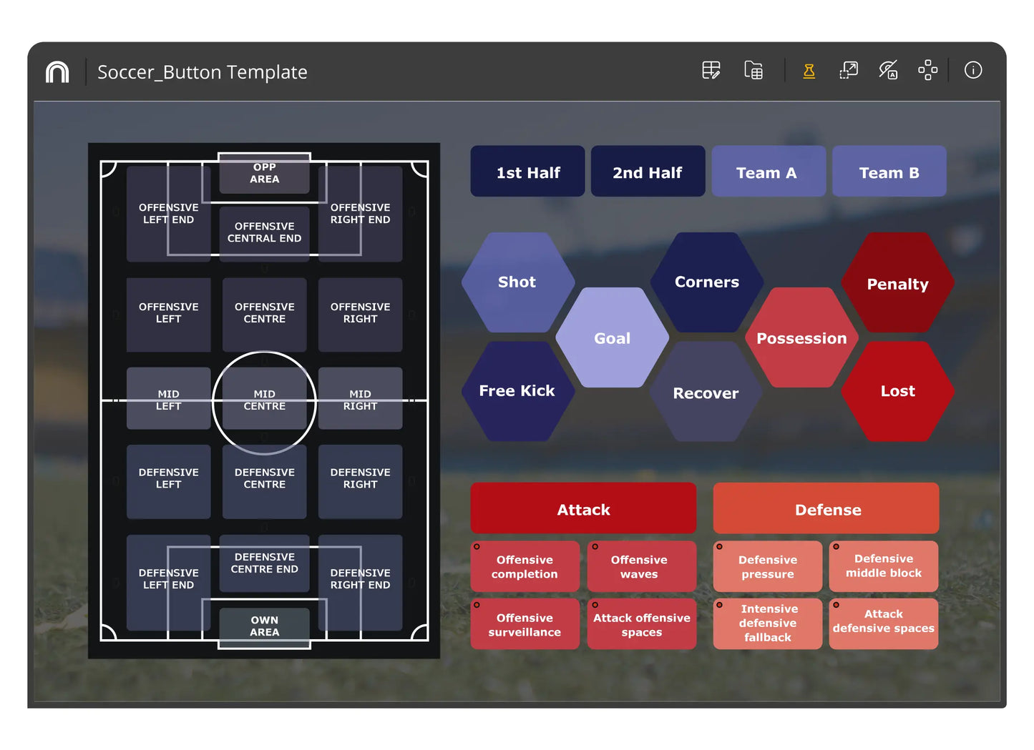Click the arch logo icon
This screenshot has height=750, width=1034.
tap(57, 72)
